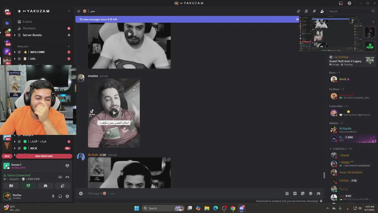
Task: Disconnect from voice channel
Action: 67,177
